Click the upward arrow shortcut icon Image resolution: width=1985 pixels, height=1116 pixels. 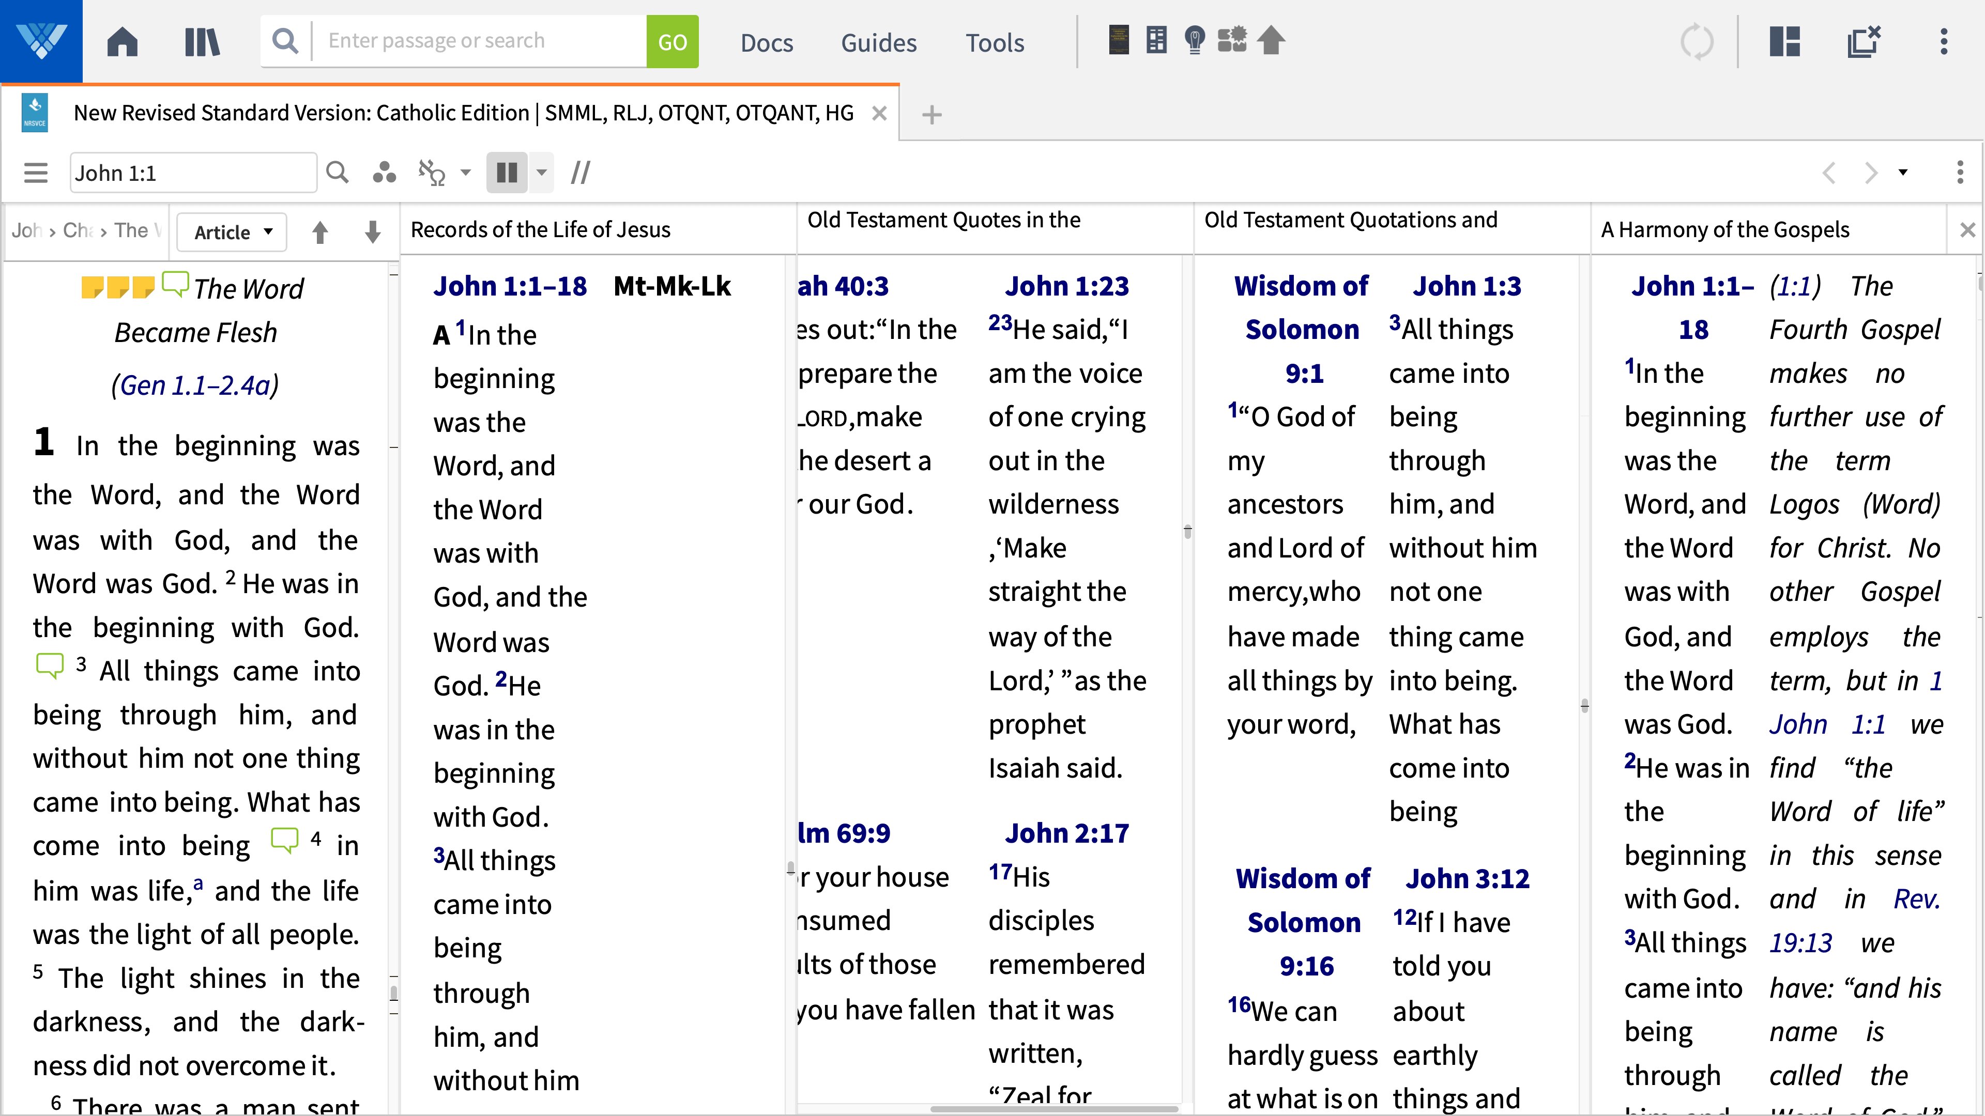[x=1272, y=40]
